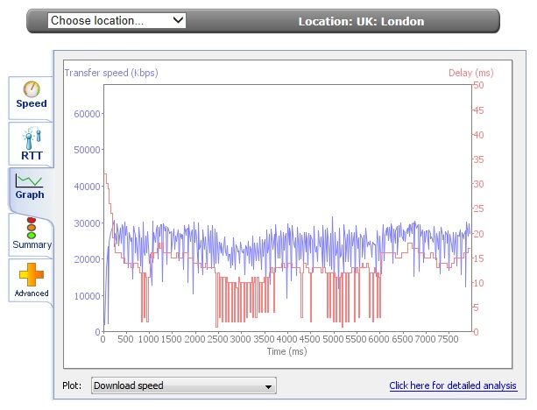Click the 45 ms delay axis value
This screenshot has width=537, height=410.
[x=478, y=110]
